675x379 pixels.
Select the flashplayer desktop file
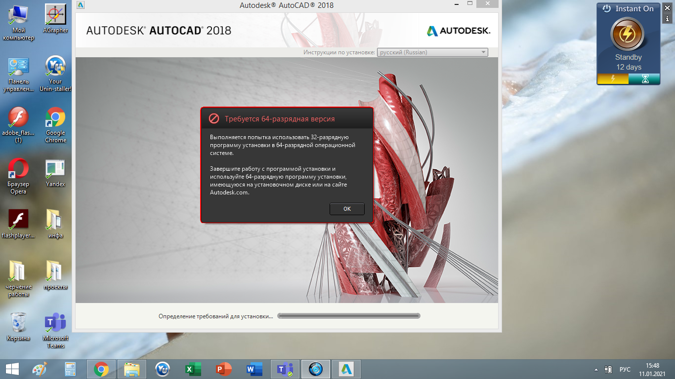(x=19, y=225)
